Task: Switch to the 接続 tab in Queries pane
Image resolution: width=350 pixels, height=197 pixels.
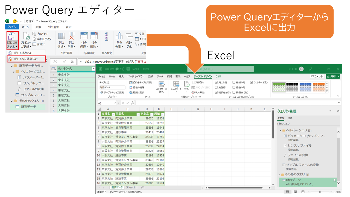Action: 290,118
